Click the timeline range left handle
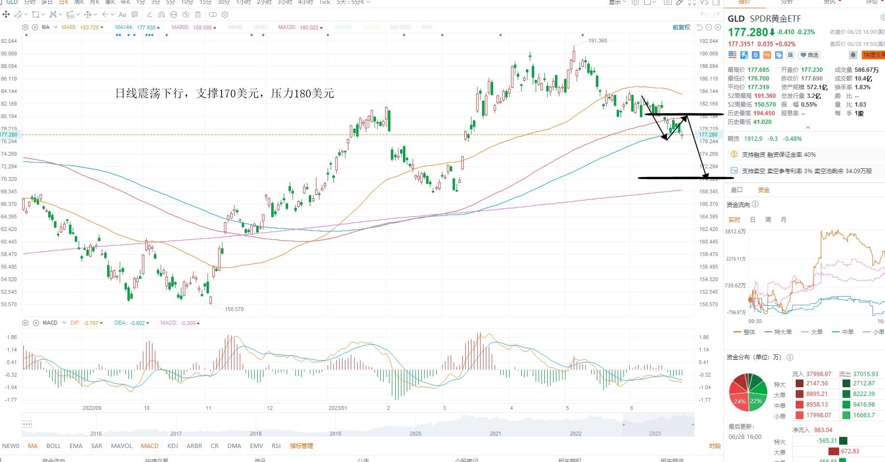The image size is (885, 462). pyautogui.click(x=623, y=424)
